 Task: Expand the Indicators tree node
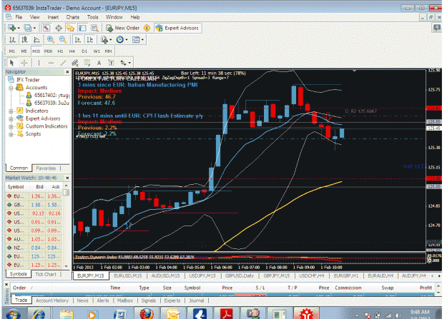[11, 111]
